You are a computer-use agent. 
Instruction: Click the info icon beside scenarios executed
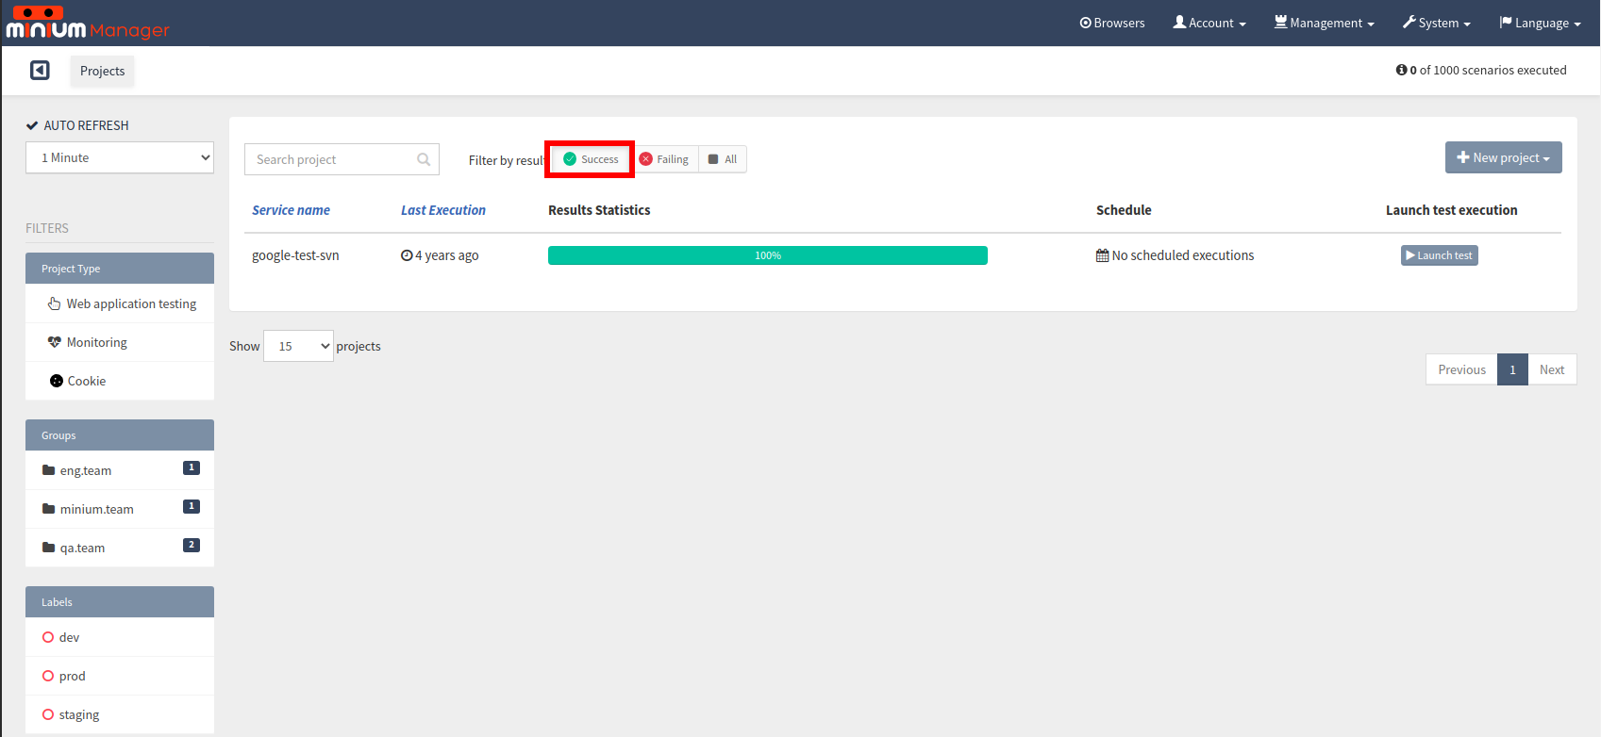pos(1401,70)
